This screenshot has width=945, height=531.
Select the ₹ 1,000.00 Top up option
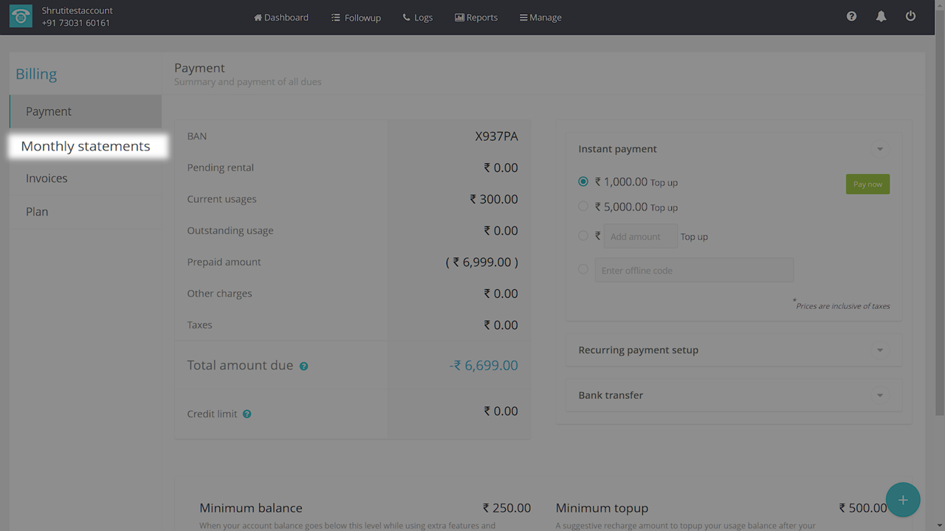[583, 181]
